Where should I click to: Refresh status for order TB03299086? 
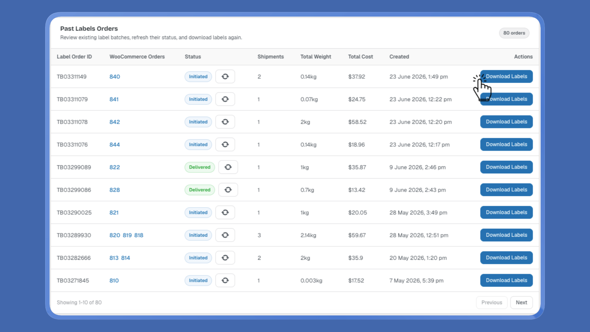pos(228,190)
